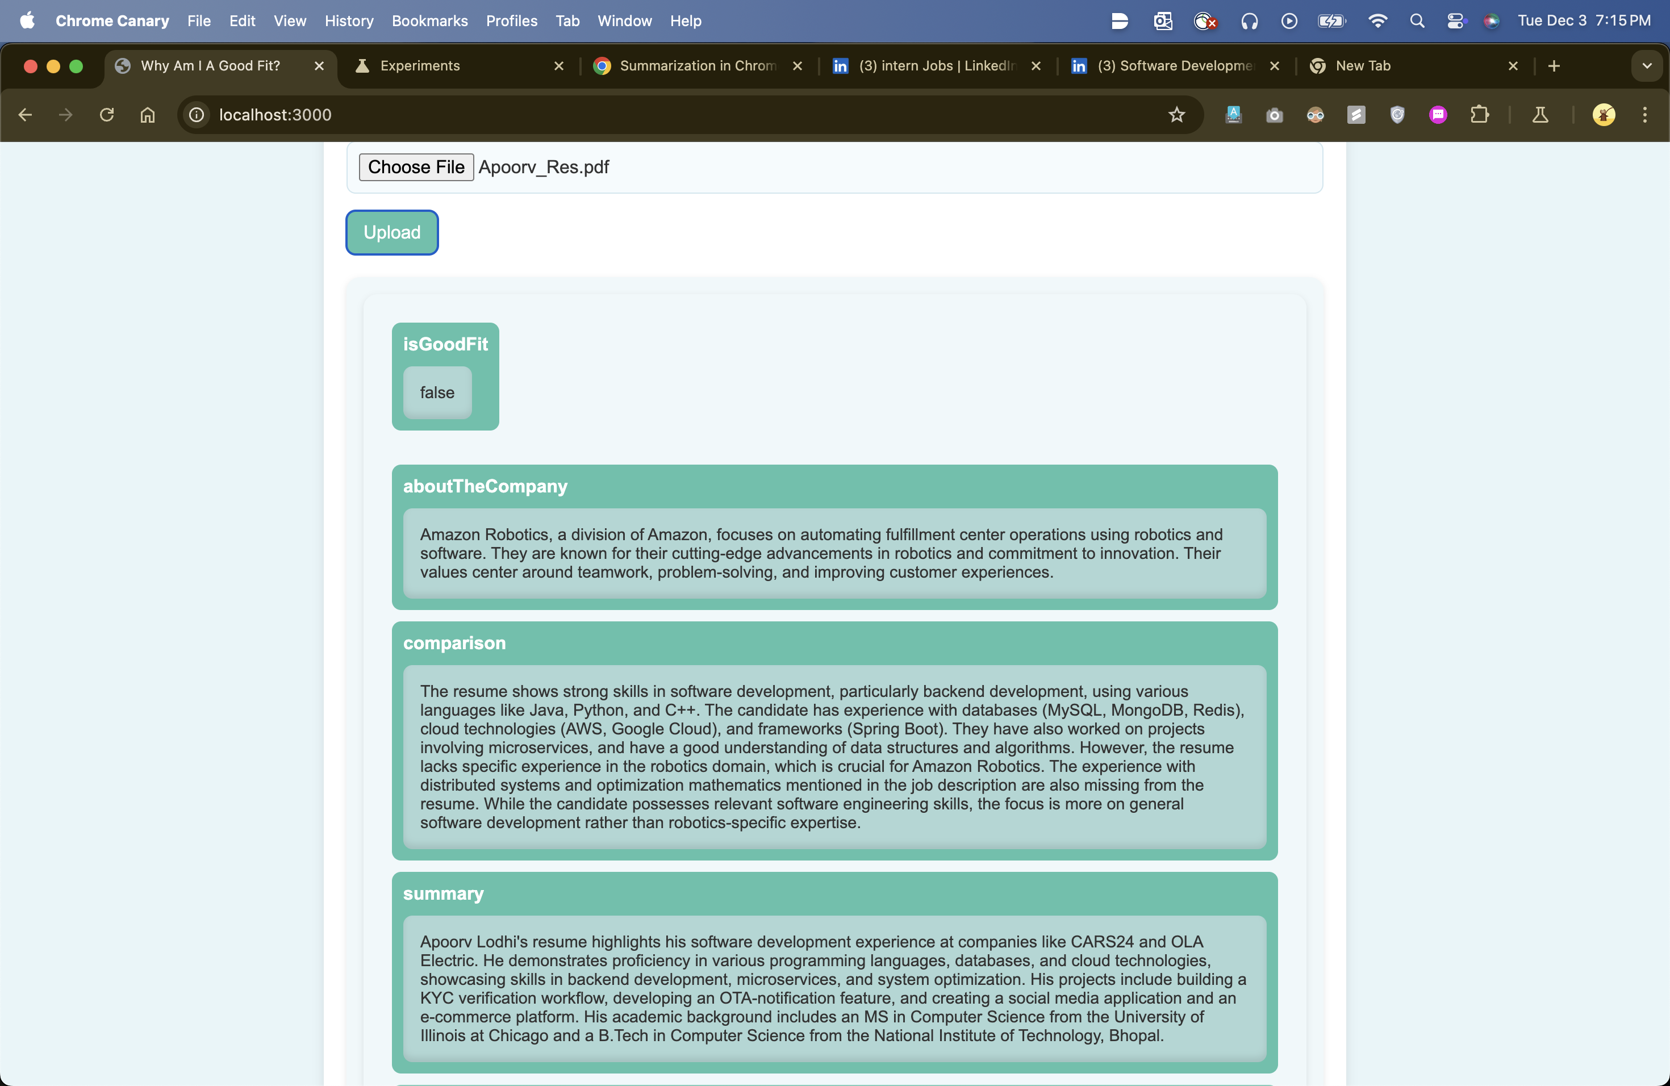Open Chrome three-dot menu
The height and width of the screenshot is (1086, 1670).
pyautogui.click(x=1645, y=114)
